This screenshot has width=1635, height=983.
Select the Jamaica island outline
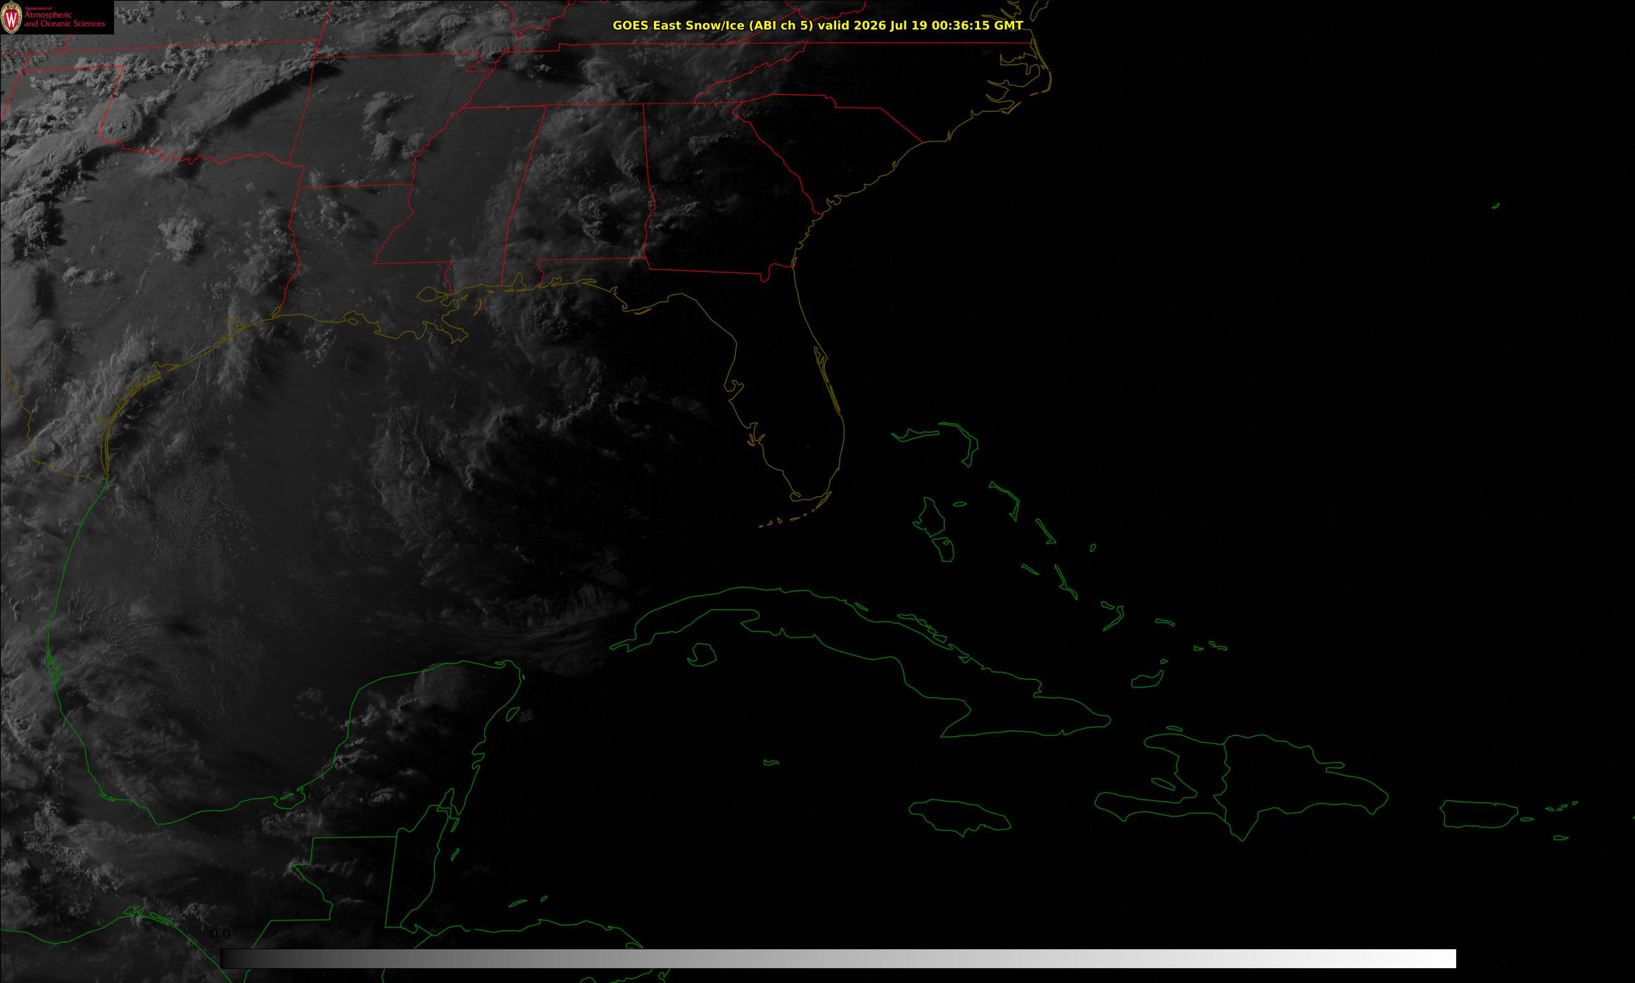pyautogui.click(x=961, y=815)
